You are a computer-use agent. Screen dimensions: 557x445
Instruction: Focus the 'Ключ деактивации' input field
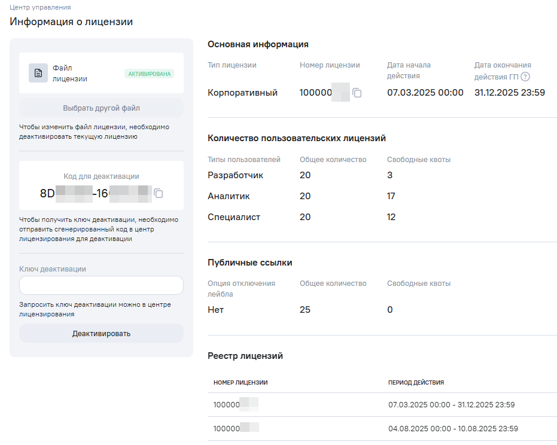click(x=101, y=285)
